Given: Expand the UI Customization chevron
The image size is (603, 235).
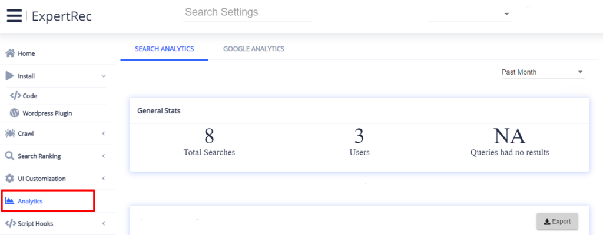Looking at the screenshot, I should pyautogui.click(x=104, y=179).
